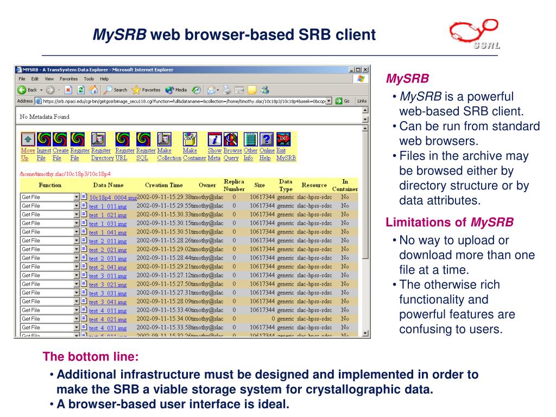This screenshot has width=556, height=417.
Task: Open the function dropdown for test_1_031.img
Action: 76,223
